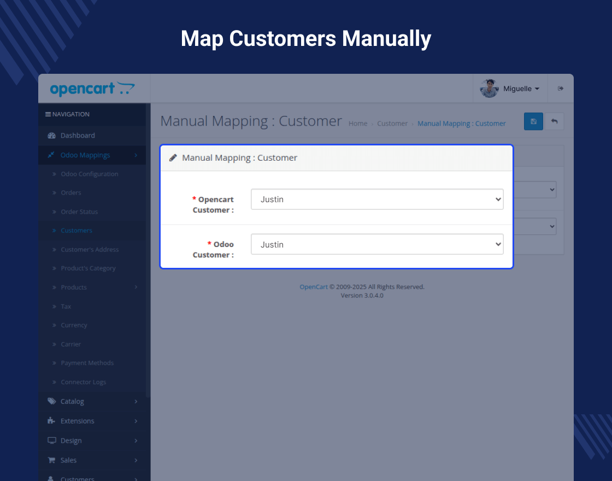Open the Opencart Customer dropdown

coord(377,200)
